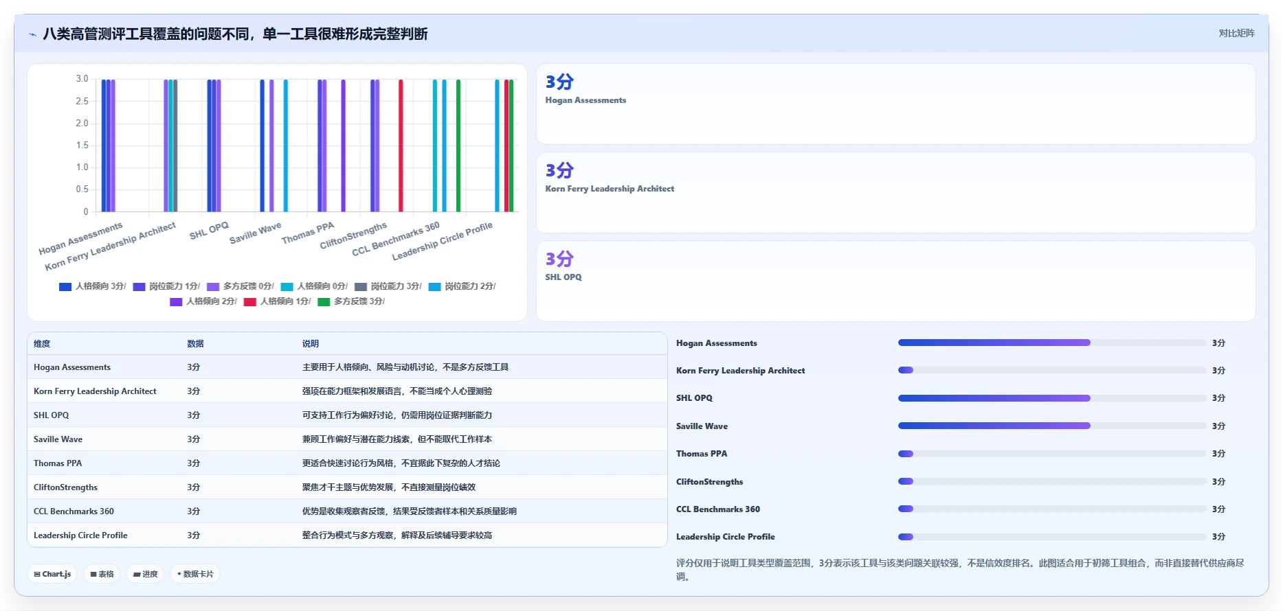Click the Thomas PPA label under the chart
Image resolution: width=1283 pixels, height=611 pixels.
308,233
